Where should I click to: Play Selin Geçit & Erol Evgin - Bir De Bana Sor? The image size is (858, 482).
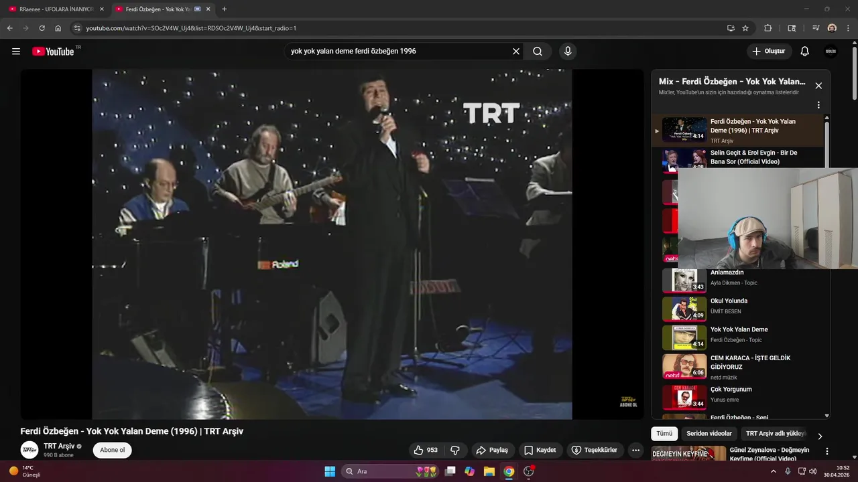click(x=753, y=157)
